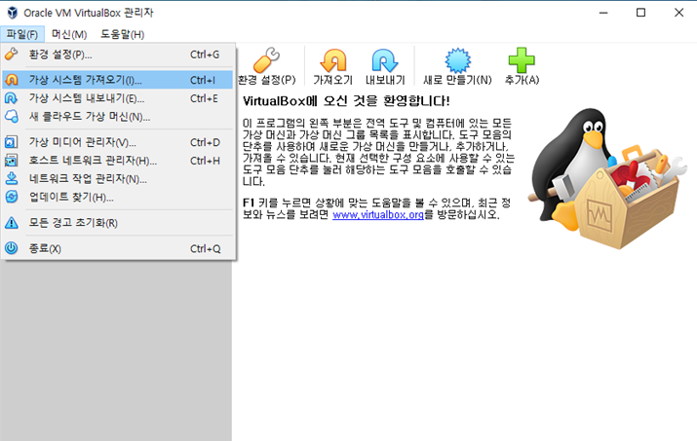The height and width of the screenshot is (441, 697).
Task: Select 가상 시스템 내보내기(E)... menu entry
Action: (x=117, y=98)
